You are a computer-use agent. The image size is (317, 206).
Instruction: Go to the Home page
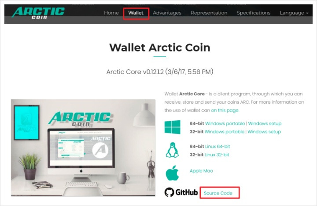[111, 13]
